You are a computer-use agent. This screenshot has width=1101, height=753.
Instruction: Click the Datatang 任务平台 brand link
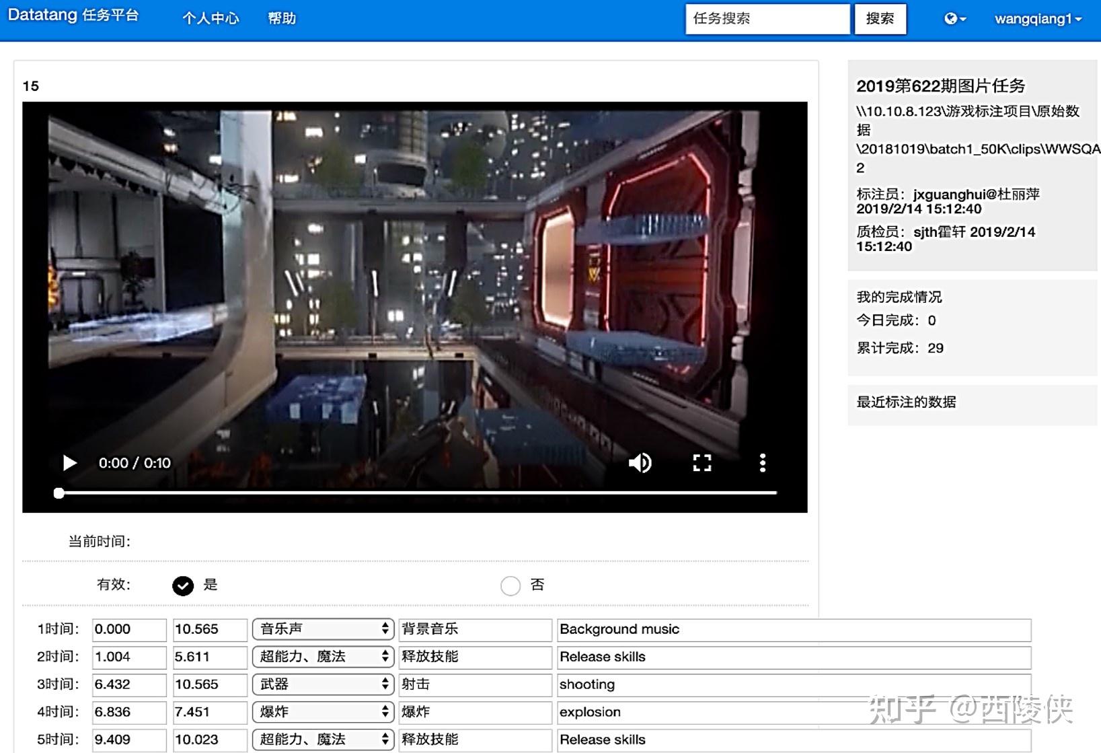click(73, 15)
